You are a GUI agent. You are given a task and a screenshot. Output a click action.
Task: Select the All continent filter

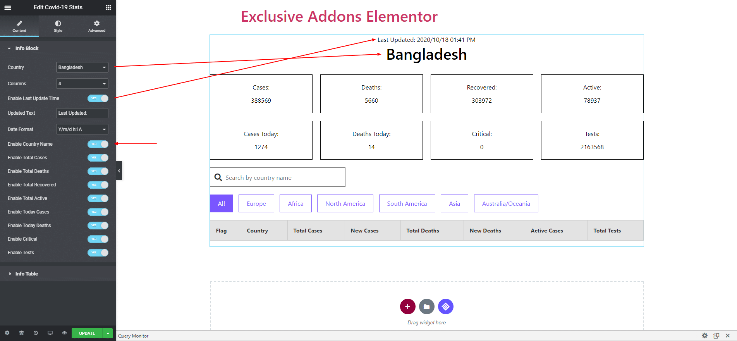(x=222, y=203)
